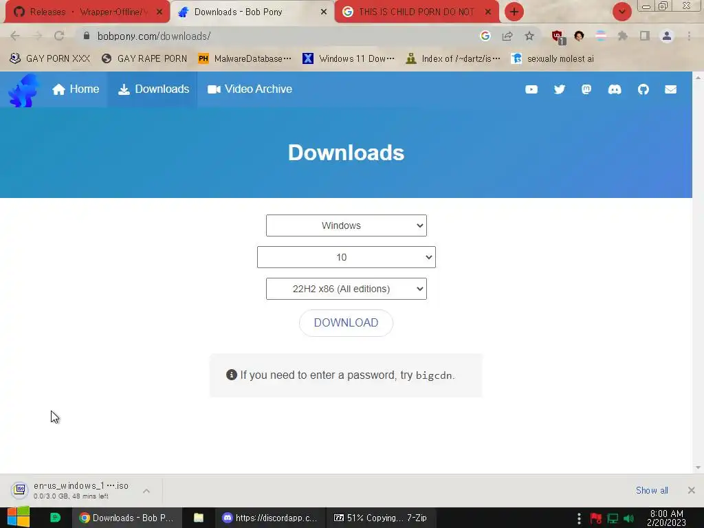Open the Twitter profile link
Viewport: 704px width, 528px height.
[x=559, y=89]
